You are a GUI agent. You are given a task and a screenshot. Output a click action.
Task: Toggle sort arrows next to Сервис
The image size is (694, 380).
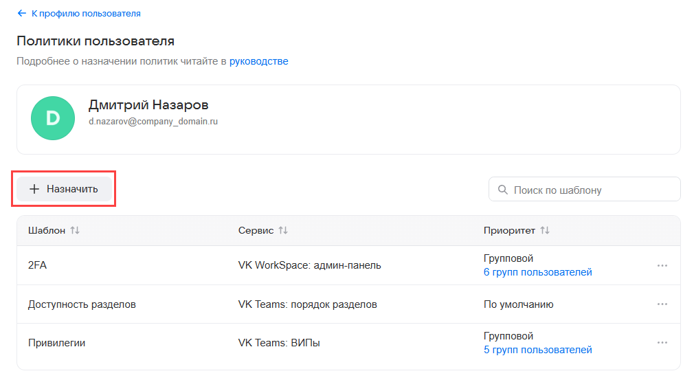click(283, 231)
